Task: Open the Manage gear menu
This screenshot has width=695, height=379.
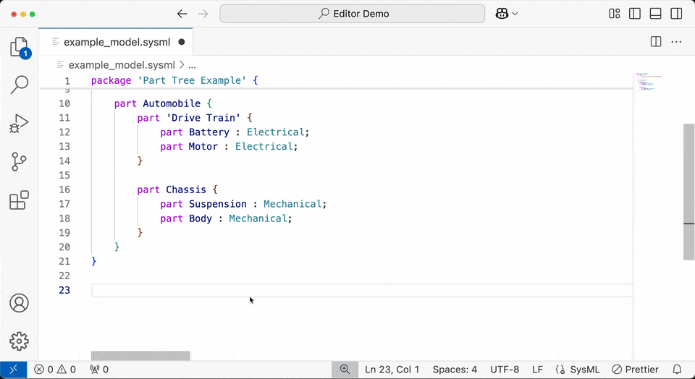Action: [19, 341]
